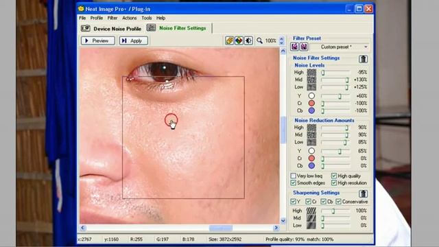
Task: Adjust Noise Reduction Amounts High slider
Action: pos(335,128)
